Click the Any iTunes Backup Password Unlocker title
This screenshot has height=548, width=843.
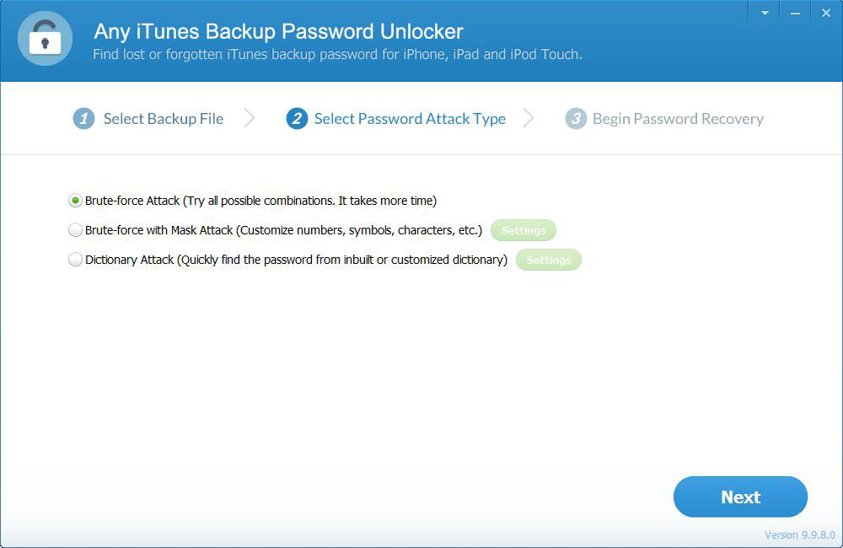point(278,31)
